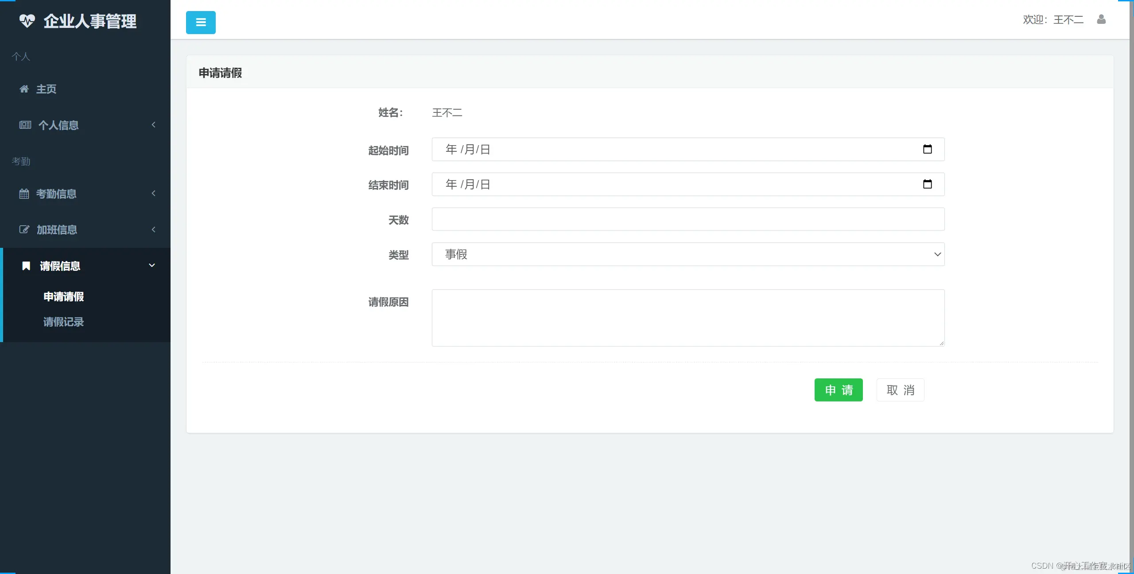Expand the 考勤信息 chevron

[153, 193]
